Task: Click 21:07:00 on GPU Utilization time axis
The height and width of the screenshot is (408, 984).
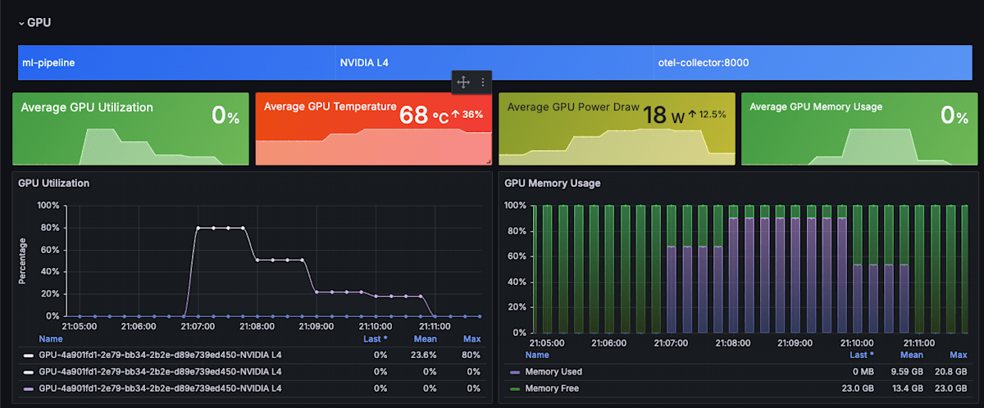Action: (x=198, y=325)
